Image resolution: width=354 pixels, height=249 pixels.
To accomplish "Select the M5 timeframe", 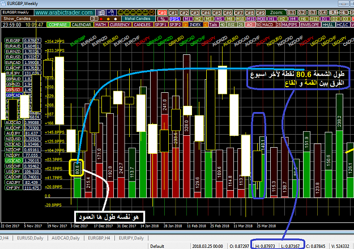I will click(x=219, y=19).
